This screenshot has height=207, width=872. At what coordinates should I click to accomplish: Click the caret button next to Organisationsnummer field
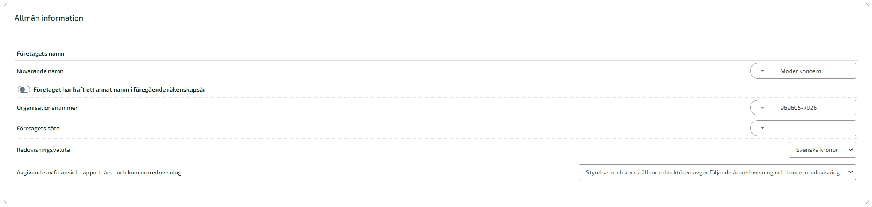[x=762, y=108]
